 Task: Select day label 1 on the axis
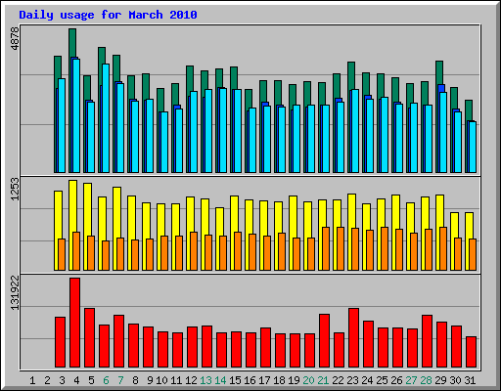pos(32,380)
